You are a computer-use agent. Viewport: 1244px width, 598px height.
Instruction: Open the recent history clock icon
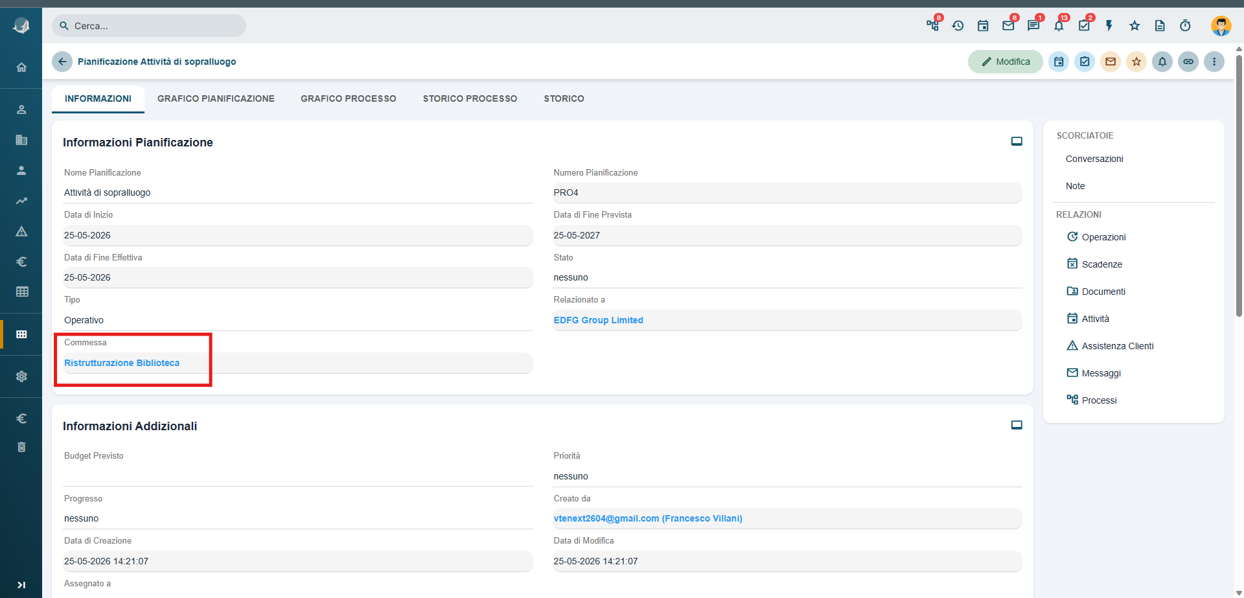point(958,25)
